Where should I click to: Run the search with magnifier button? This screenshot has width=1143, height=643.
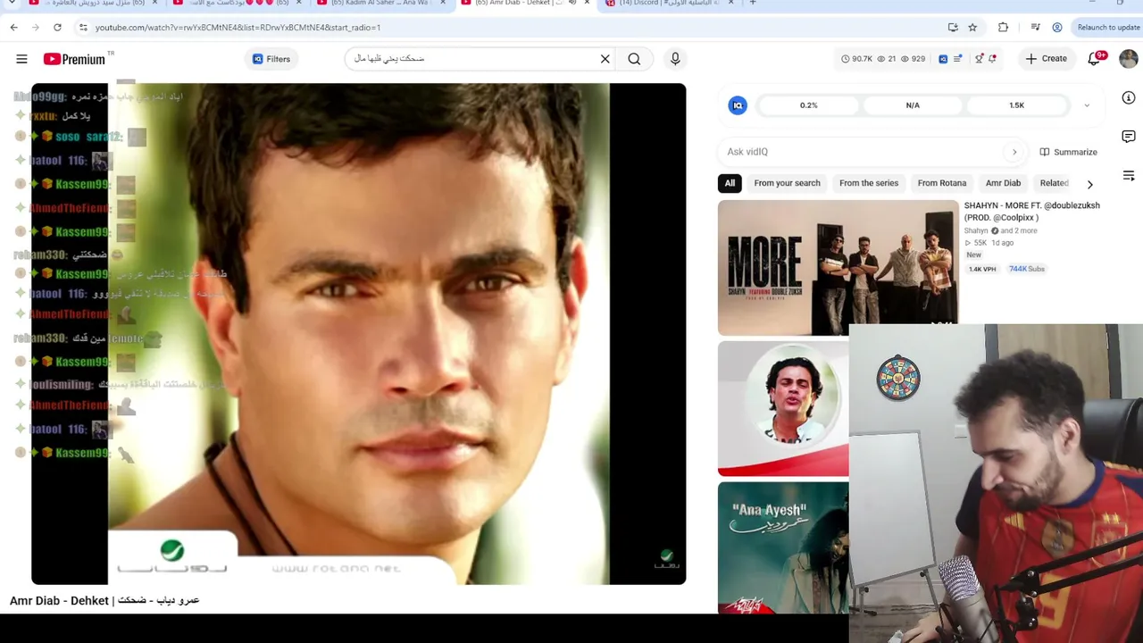tap(634, 59)
